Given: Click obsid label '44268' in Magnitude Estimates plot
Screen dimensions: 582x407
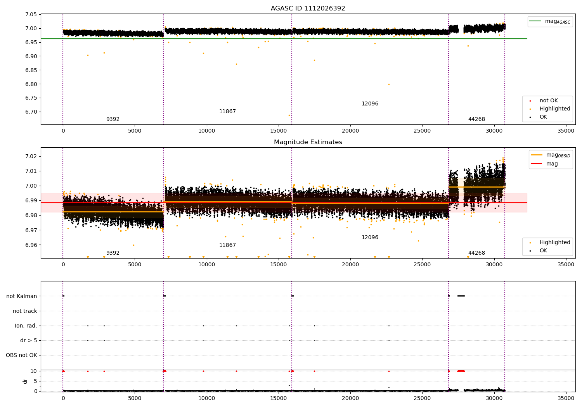Looking at the screenshot, I should 476,253.
